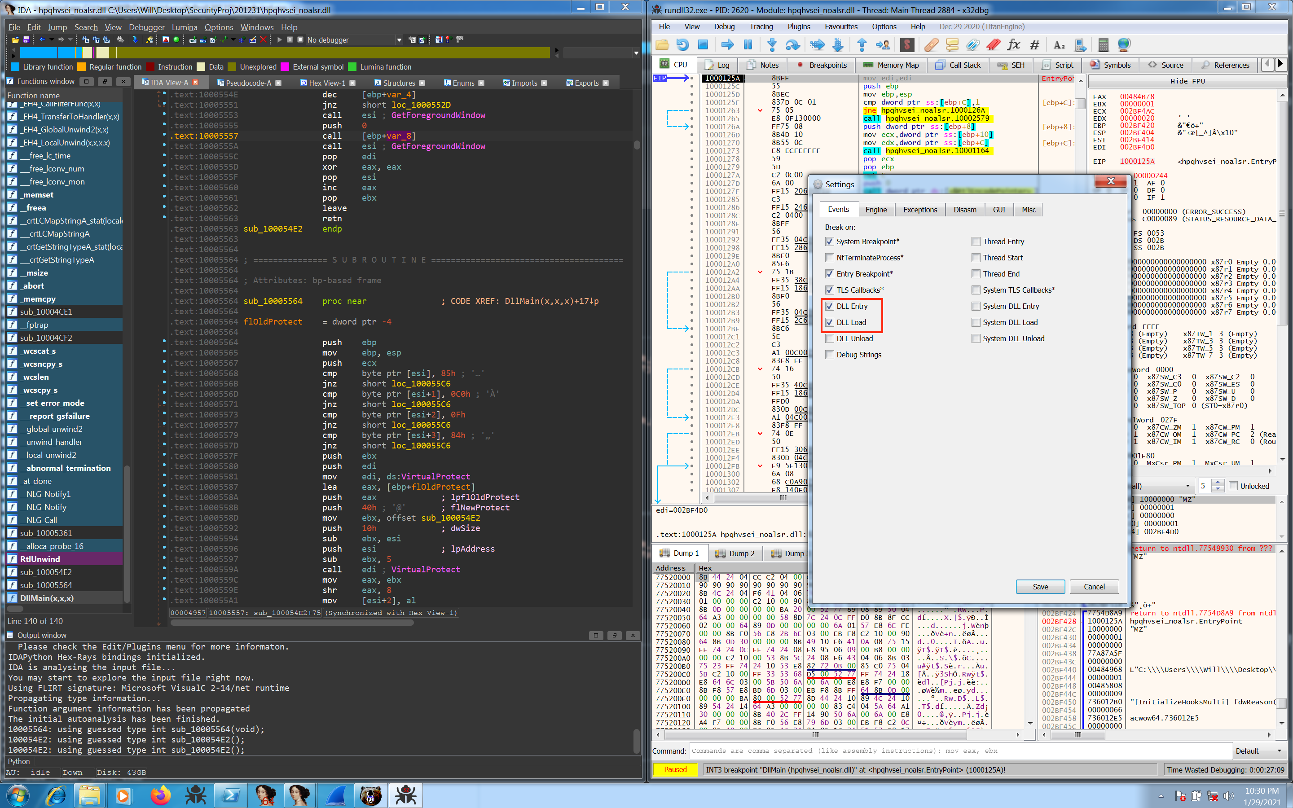1293x808 pixels.
Task: Click the Pause debuggee icon
Action: (748, 45)
